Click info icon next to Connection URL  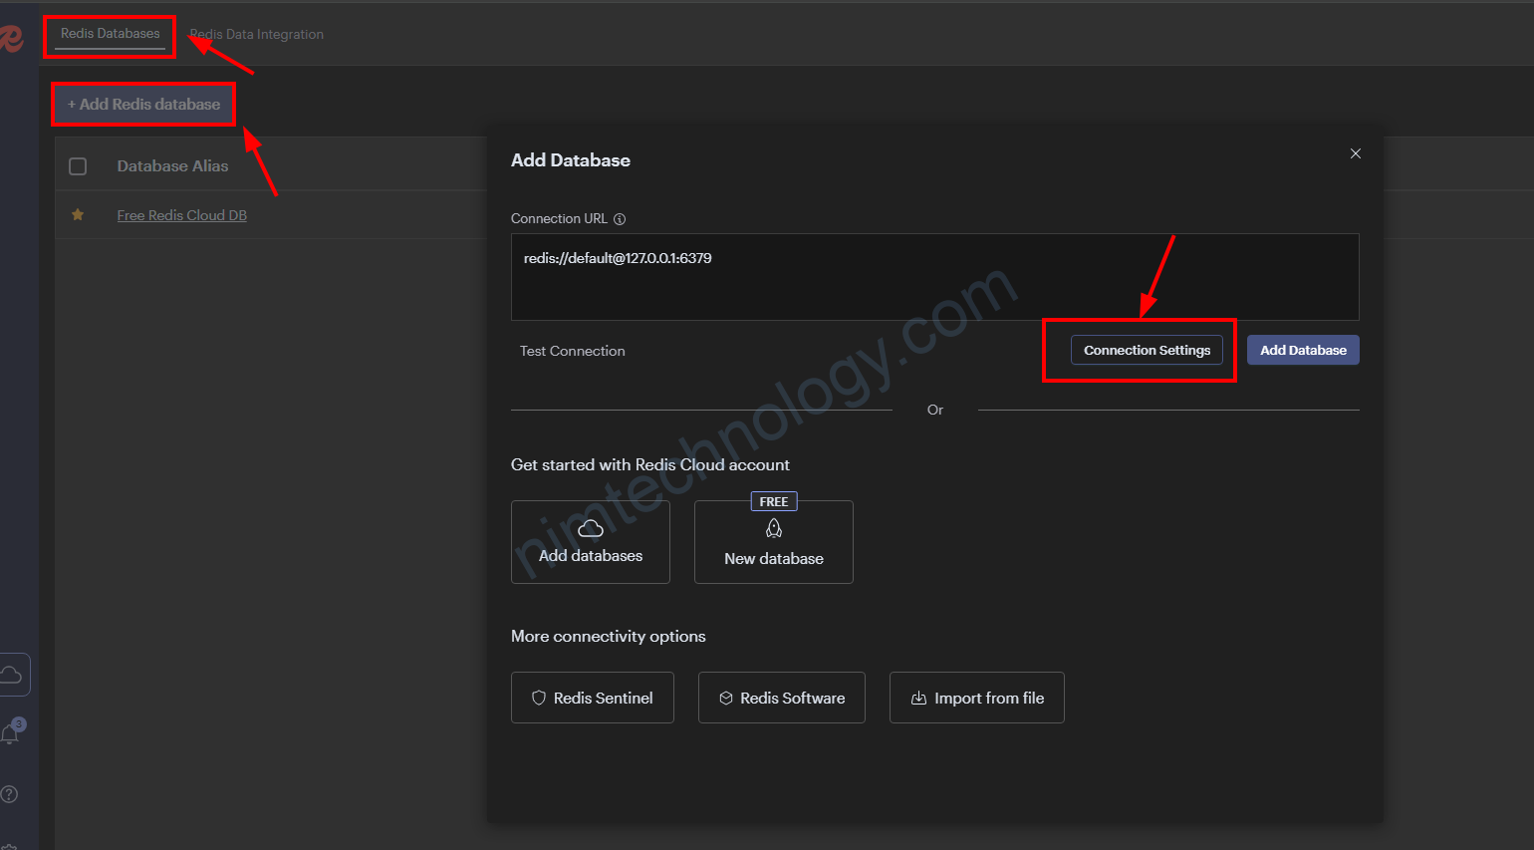point(620,219)
